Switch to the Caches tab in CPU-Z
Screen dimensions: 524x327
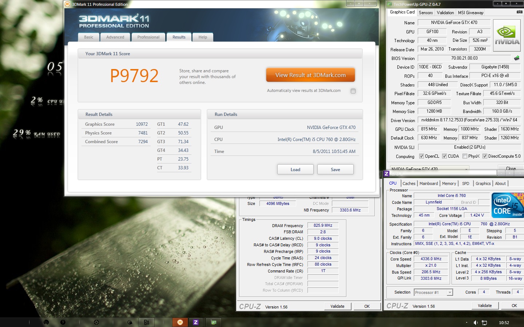[x=409, y=183]
